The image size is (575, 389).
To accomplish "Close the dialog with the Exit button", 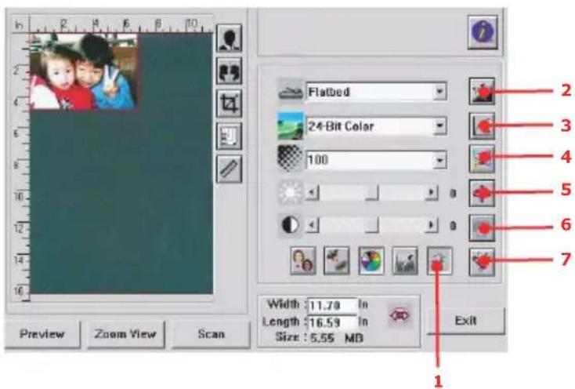I will (x=466, y=321).
